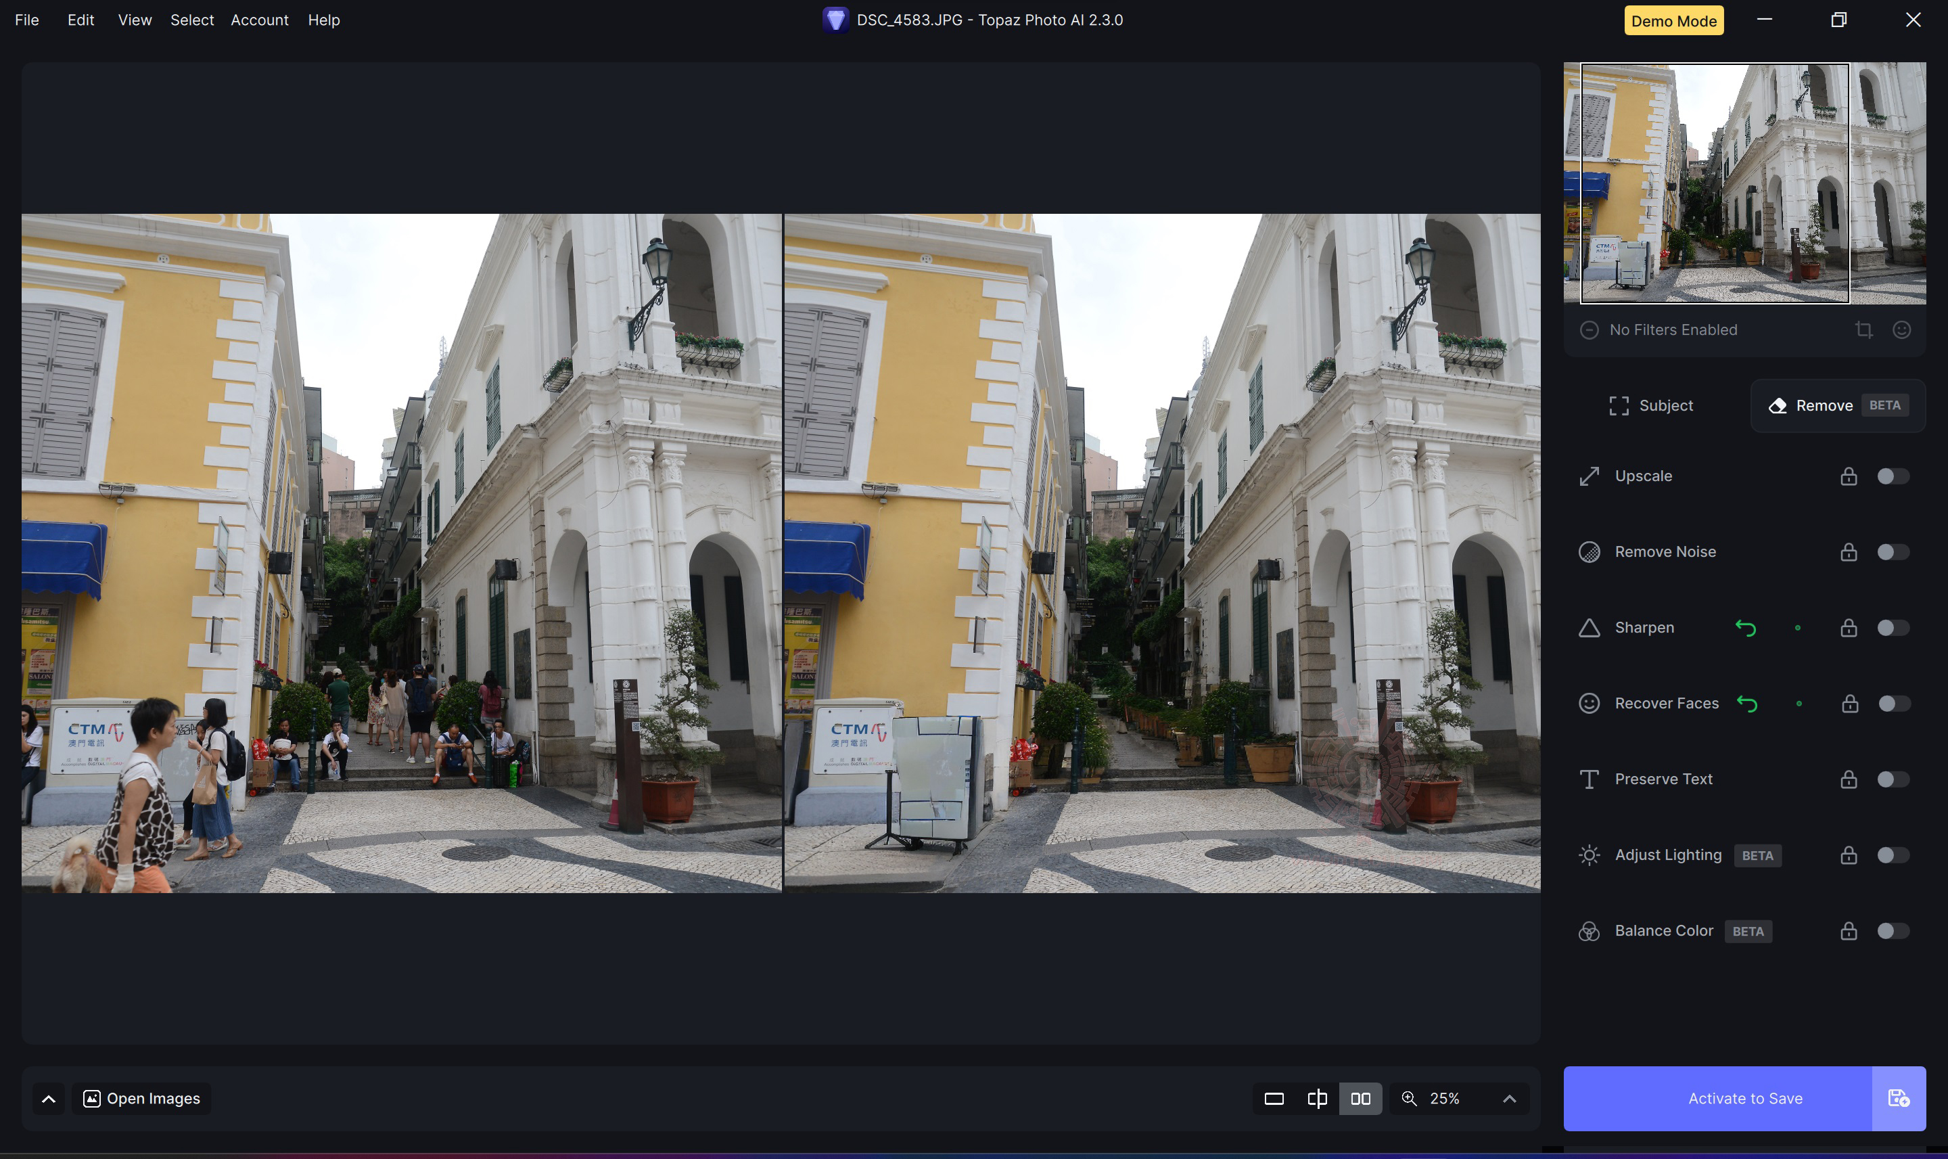Toggle Preserve Text filter on
Image resolution: width=1948 pixels, height=1159 pixels.
(x=1893, y=779)
